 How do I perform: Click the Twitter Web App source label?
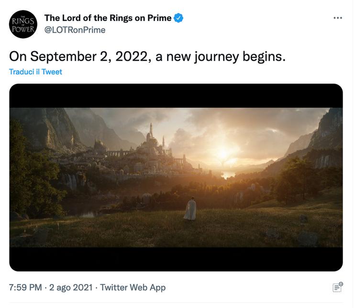click(133, 287)
